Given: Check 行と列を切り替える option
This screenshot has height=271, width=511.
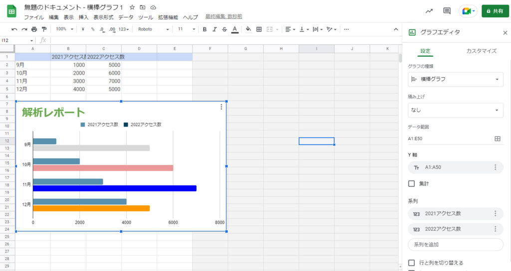Looking at the screenshot, I should click(412, 263).
